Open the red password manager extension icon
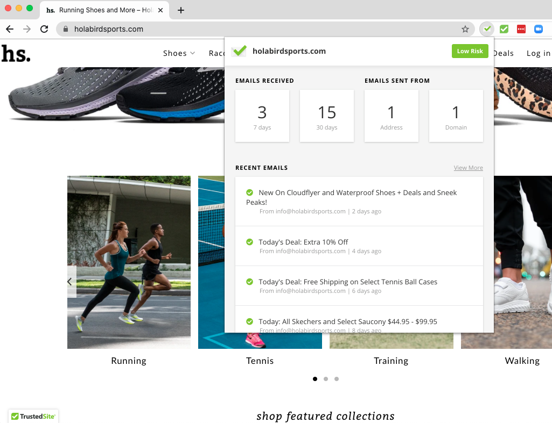Image resolution: width=552 pixels, height=423 pixels. click(x=521, y=29)
